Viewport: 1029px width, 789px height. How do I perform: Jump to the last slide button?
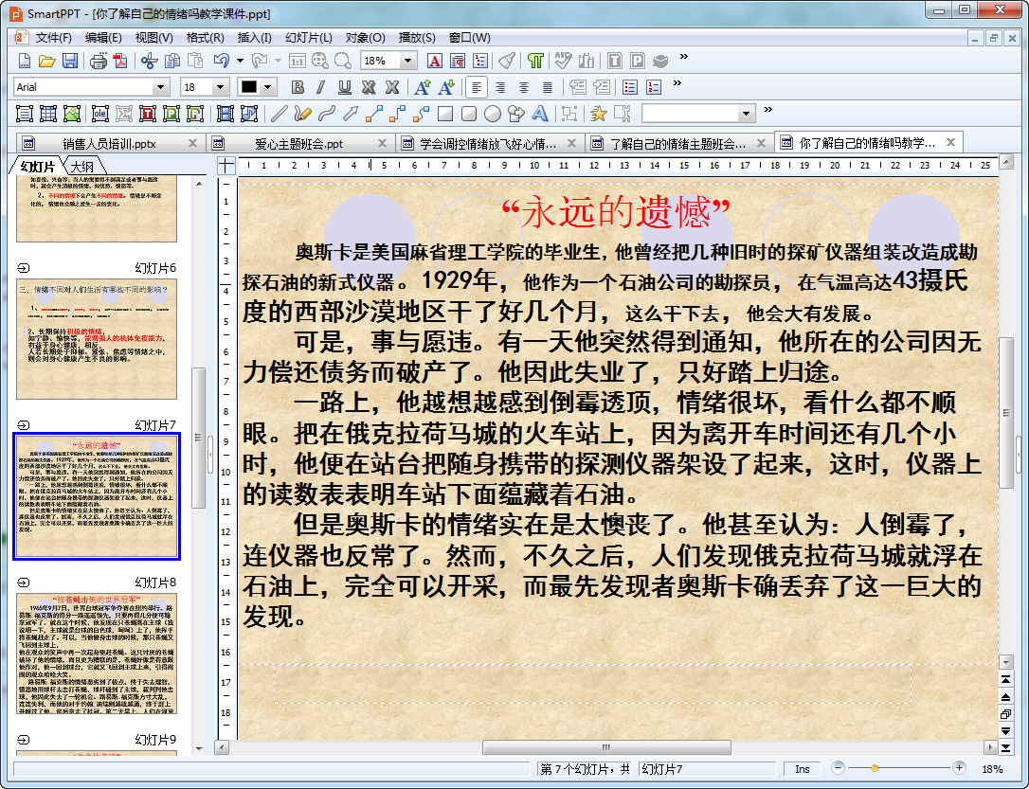tap(1006, 747)
